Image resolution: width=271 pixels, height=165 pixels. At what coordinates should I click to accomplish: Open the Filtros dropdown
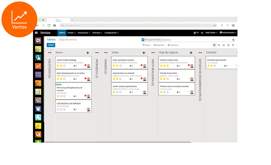pyautogui.click(x=147, y=45)
